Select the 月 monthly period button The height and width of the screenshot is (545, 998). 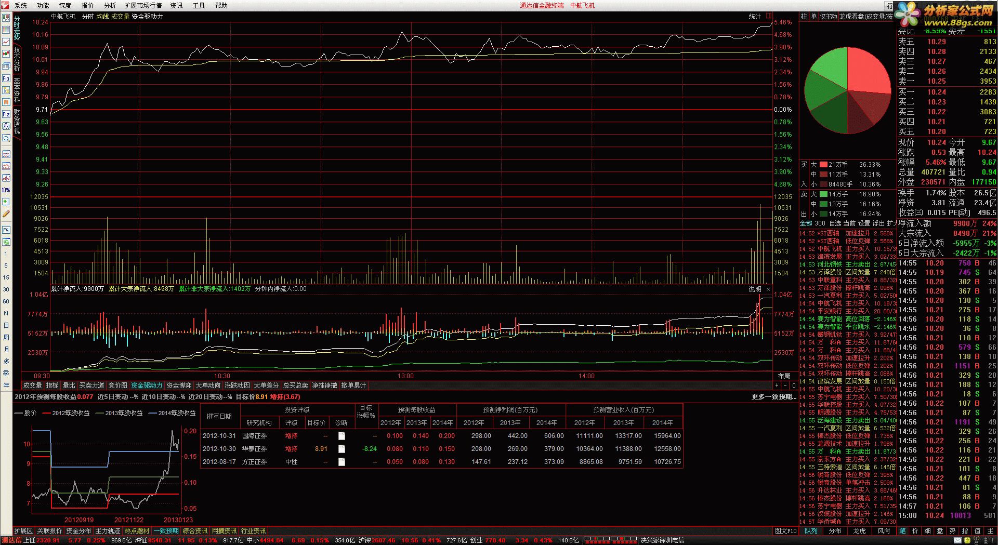6,349
